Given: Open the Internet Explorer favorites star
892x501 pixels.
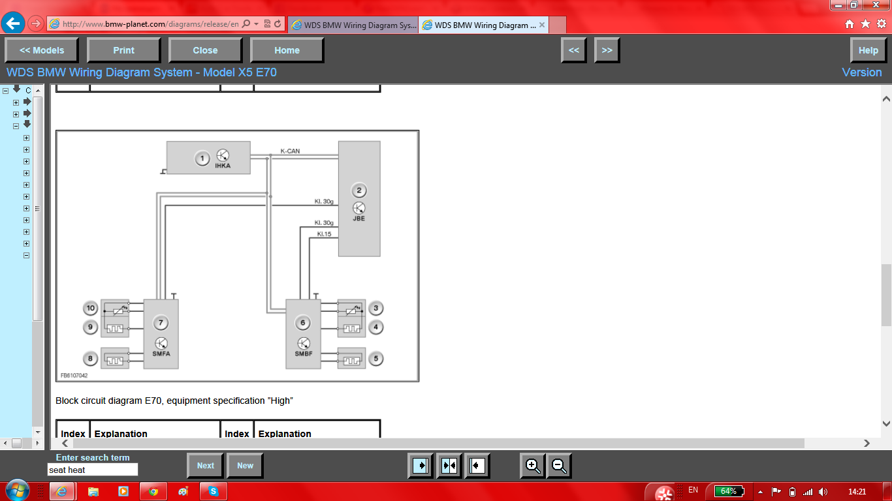Looking at the screenshot, I should point(865,24).
